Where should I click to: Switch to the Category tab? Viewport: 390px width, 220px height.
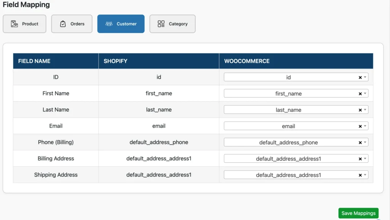pos(172,24)
